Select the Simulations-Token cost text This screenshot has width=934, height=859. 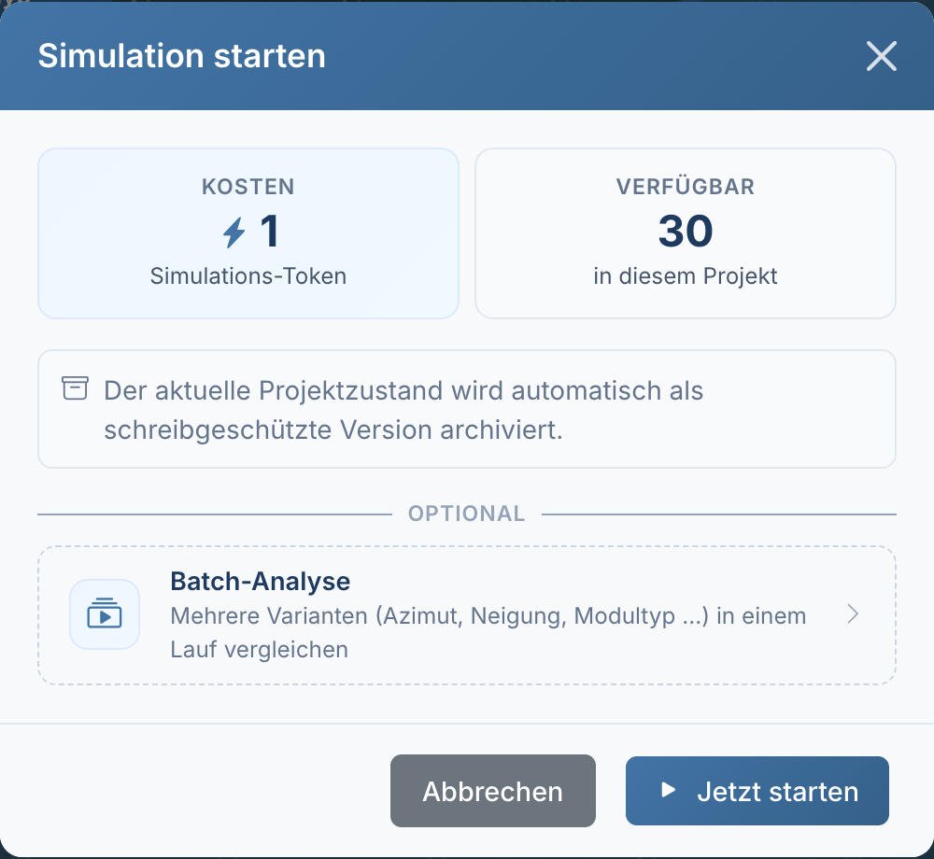click(x=248, y=276)
